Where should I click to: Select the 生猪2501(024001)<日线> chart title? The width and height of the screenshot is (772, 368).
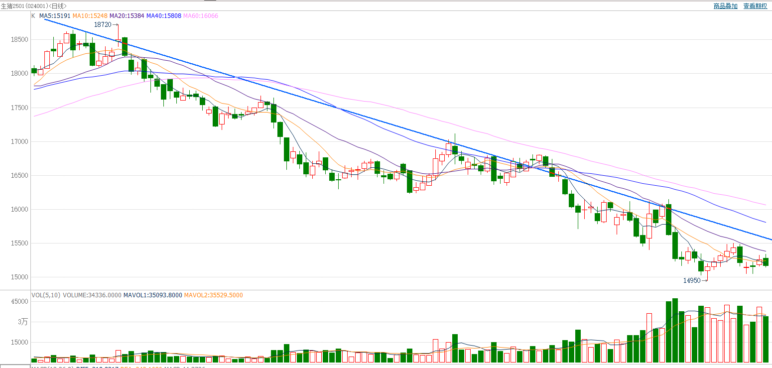(x=34, y=6)
